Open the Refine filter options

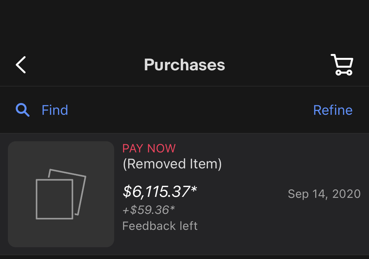333,110
